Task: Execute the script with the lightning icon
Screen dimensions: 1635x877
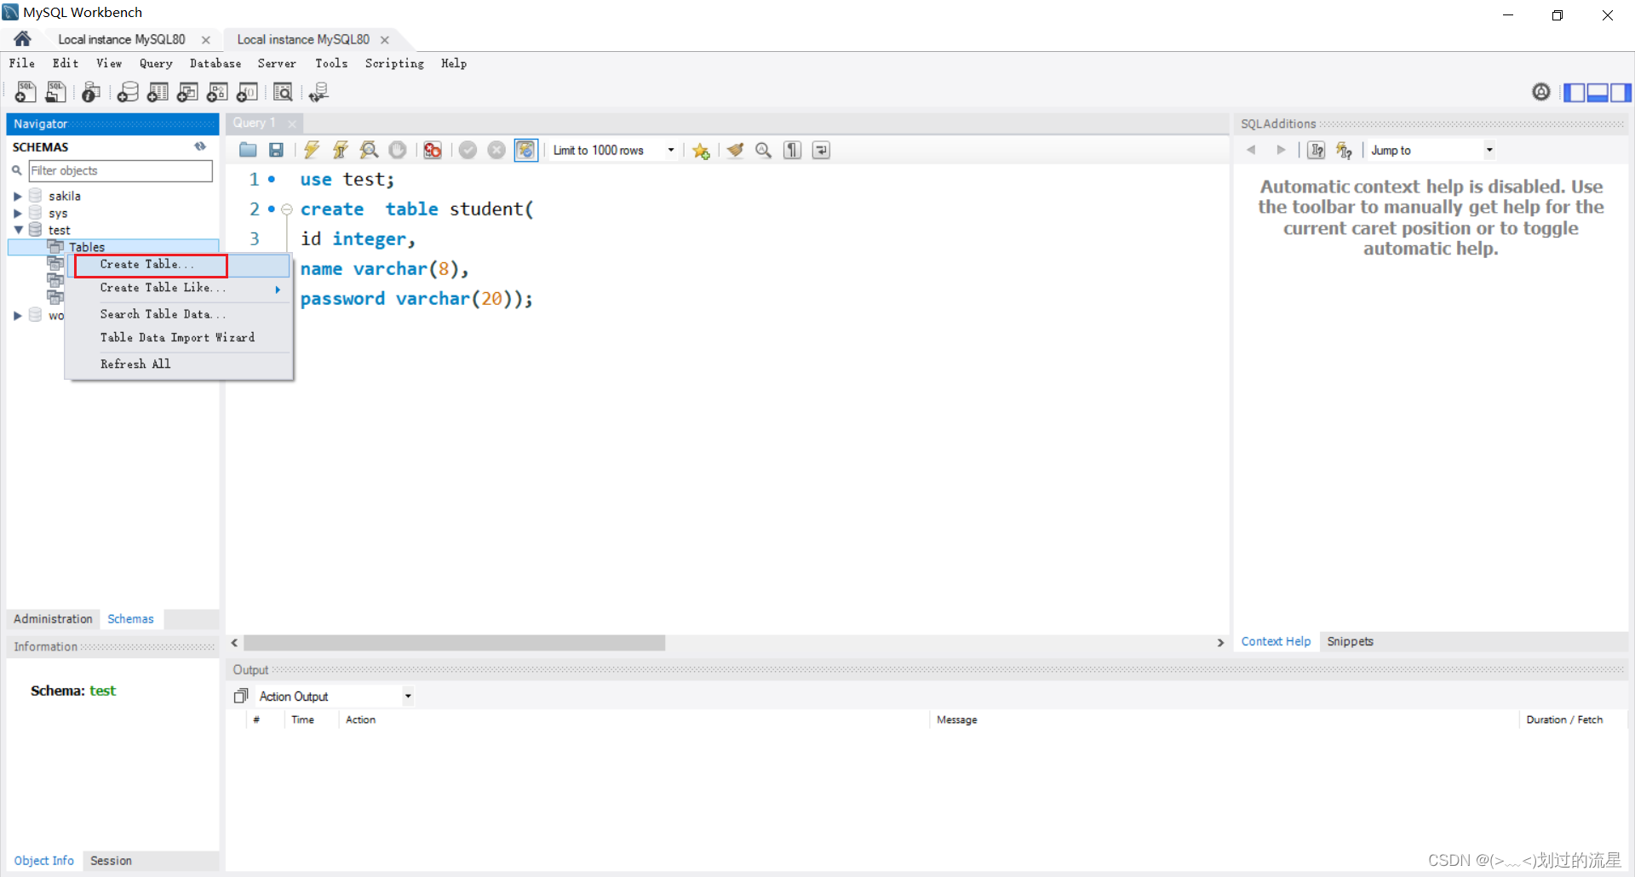Action: [x=312, y=150]
